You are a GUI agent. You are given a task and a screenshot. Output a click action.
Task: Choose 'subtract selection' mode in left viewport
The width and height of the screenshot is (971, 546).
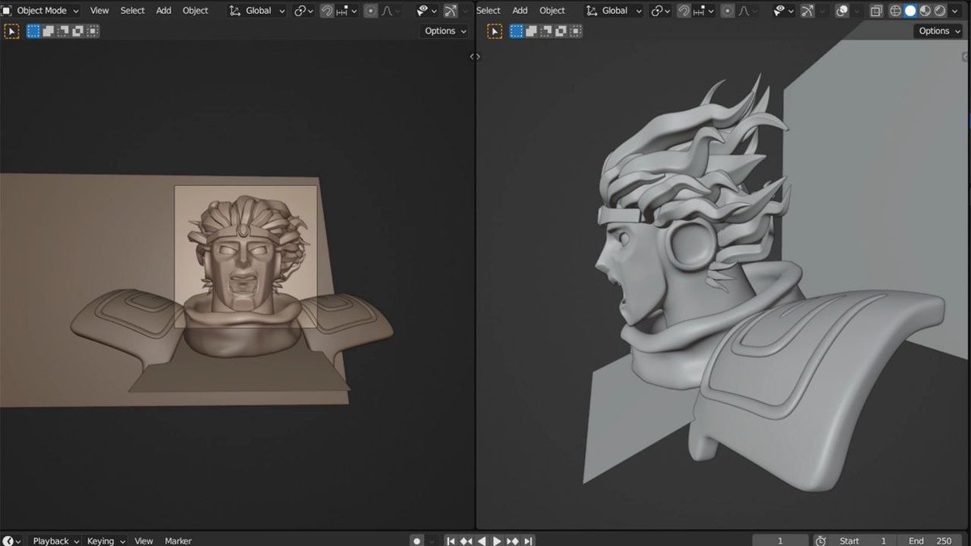[63, 31]
